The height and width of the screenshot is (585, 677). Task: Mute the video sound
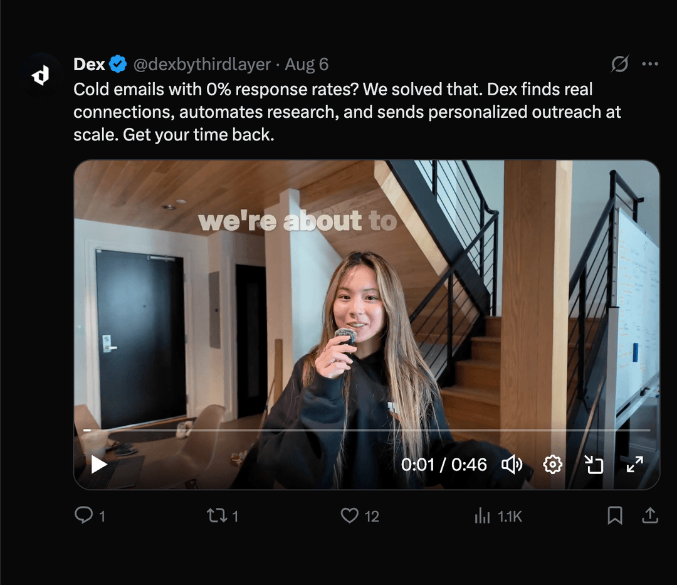click(512, 465)
